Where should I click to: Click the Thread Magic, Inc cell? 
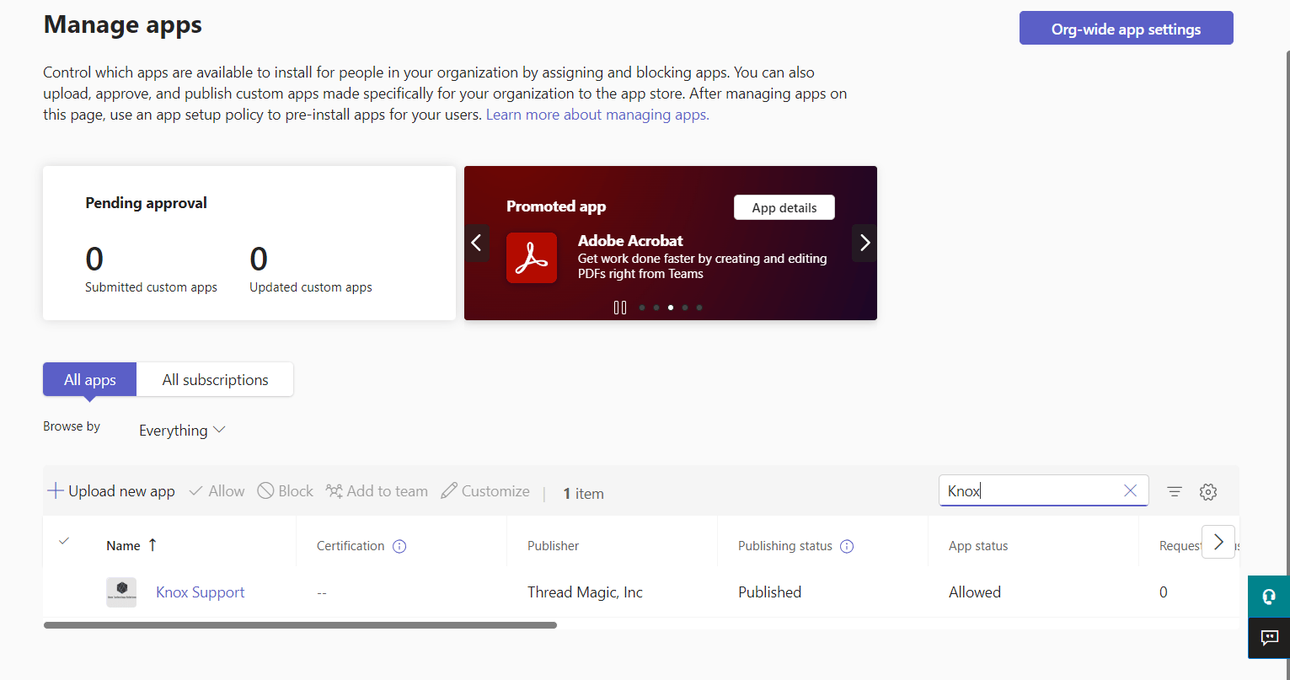(585, 592)
